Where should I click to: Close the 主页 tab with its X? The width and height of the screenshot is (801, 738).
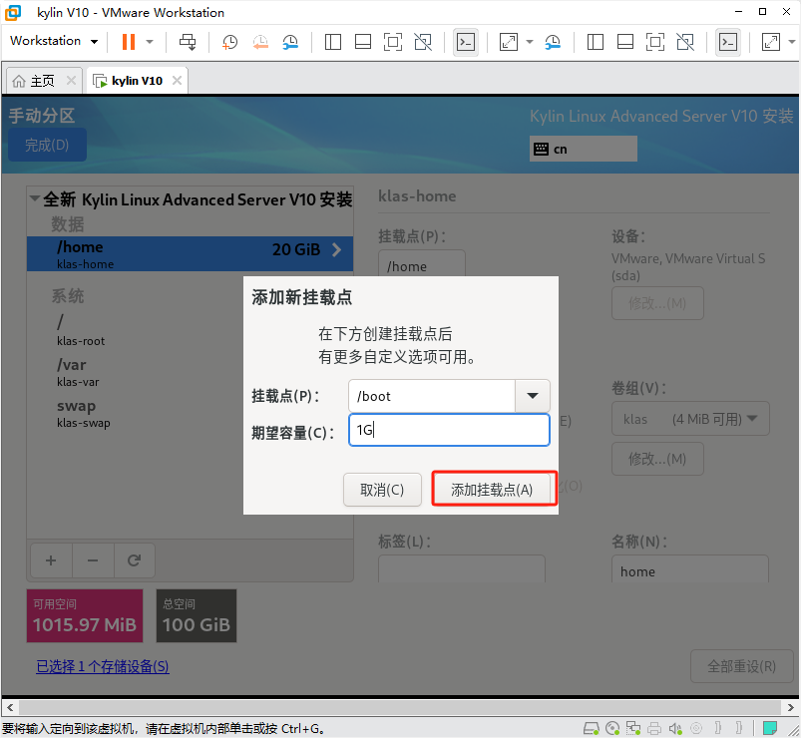click(x=71, y=81)
